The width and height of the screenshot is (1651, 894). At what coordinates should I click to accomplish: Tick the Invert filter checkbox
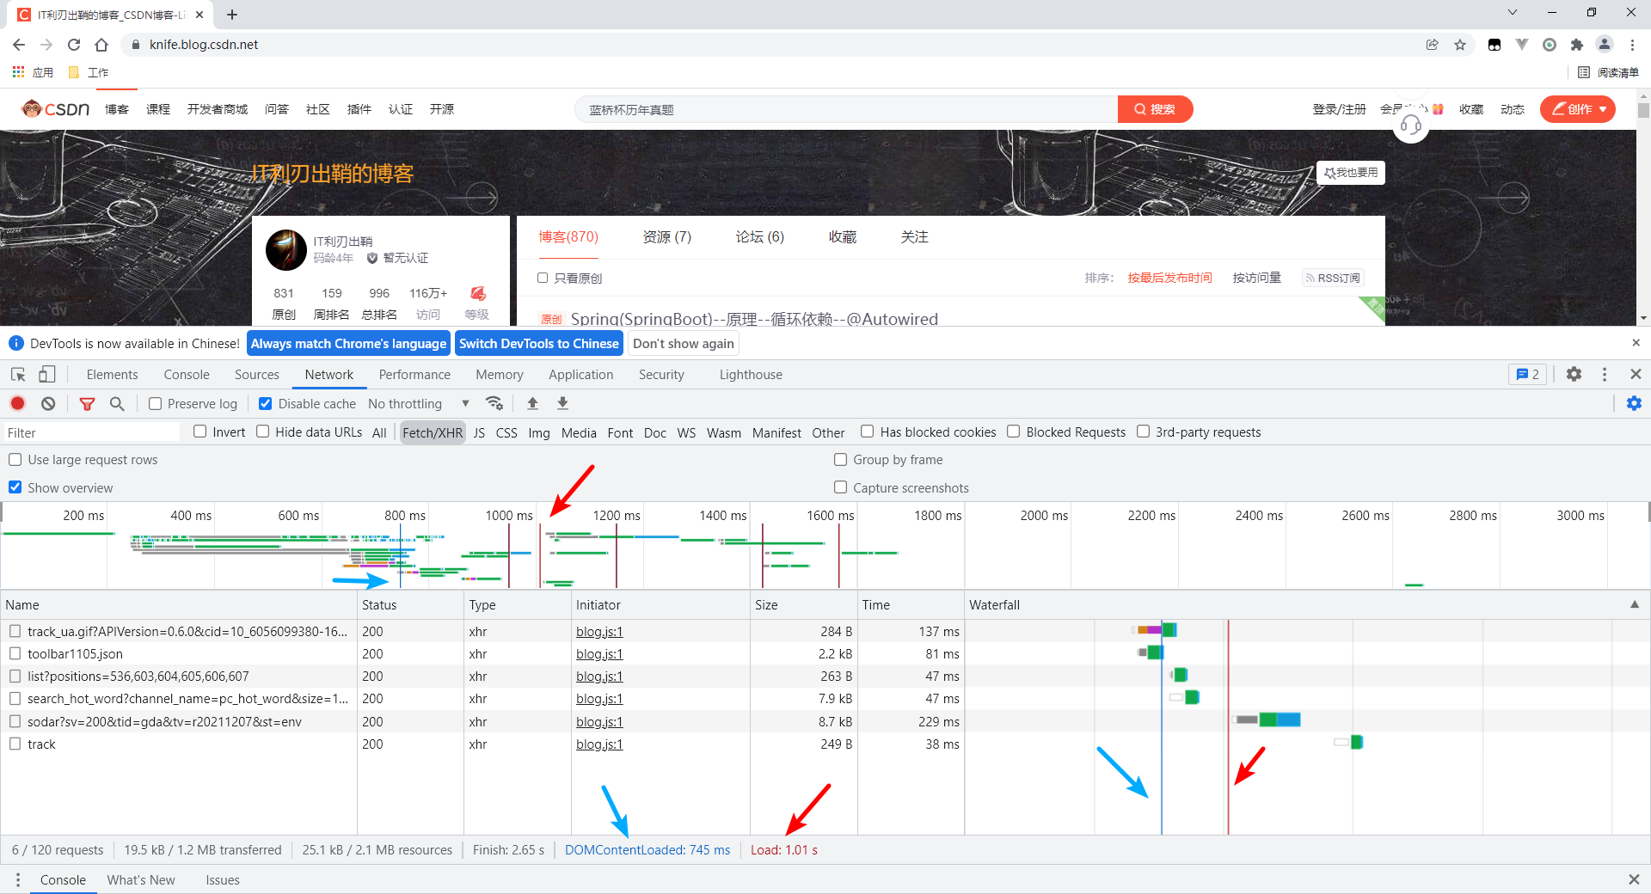[x=200, y=432]
